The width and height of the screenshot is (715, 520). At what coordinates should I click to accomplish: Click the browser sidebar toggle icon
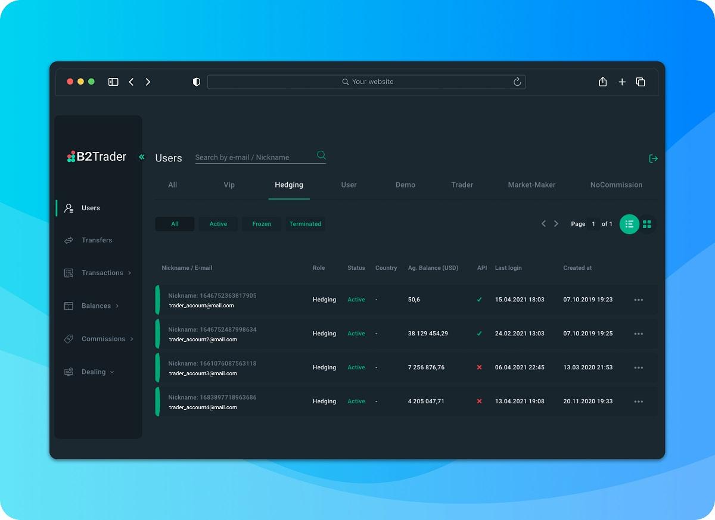point(113,82)
